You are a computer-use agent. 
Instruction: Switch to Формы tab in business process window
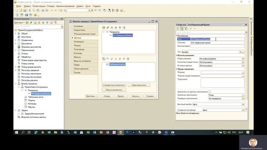coord(84,45)
